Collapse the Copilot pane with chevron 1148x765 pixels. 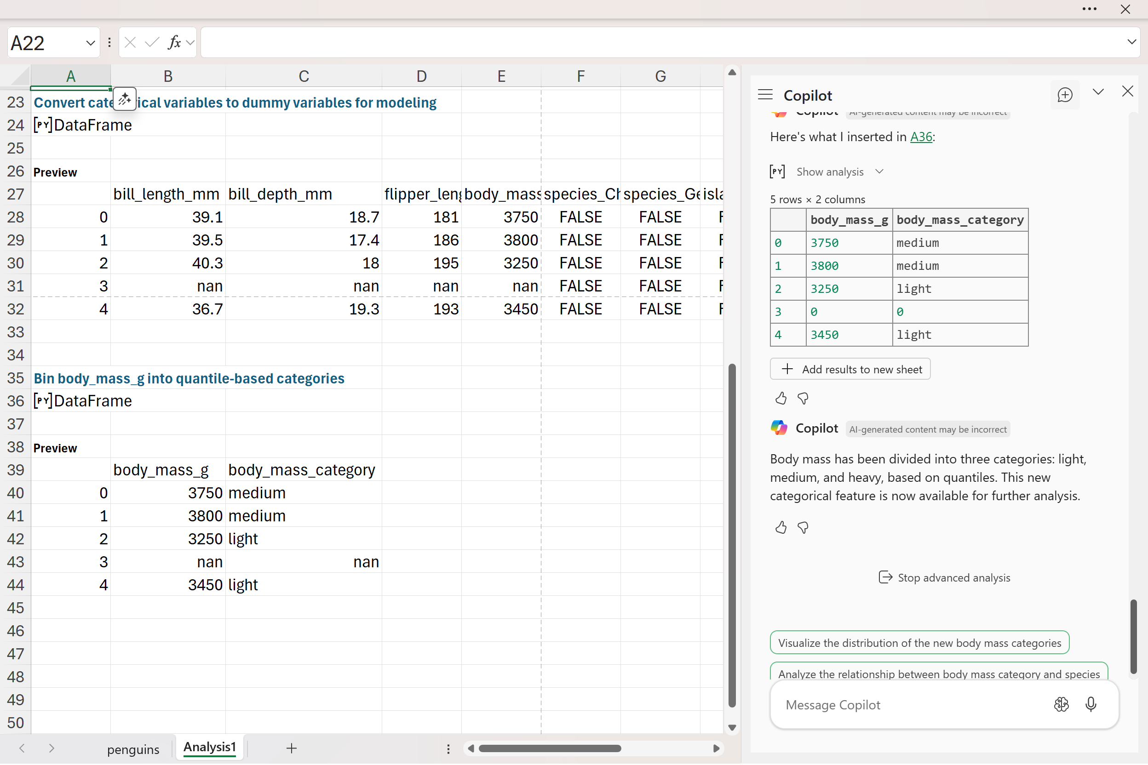pyautogui.click(x=1098, y=92)
